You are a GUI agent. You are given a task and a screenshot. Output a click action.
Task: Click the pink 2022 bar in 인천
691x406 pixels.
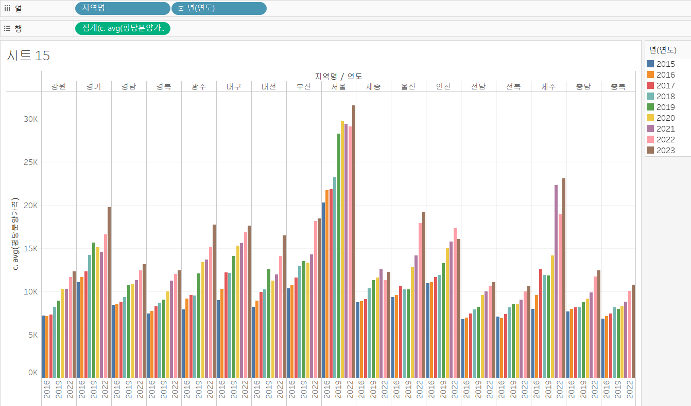coord(455,303)
